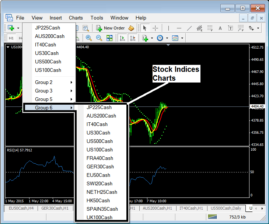Switch to the GER30Cash,H1 chart tab
This screenshot has height=224, width=269.
tap(55, 208)
